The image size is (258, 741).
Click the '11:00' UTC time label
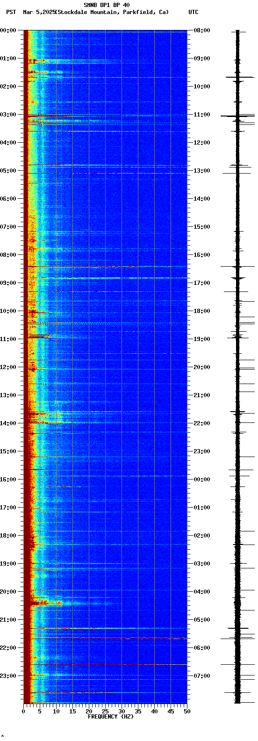[x=202, y=115]
